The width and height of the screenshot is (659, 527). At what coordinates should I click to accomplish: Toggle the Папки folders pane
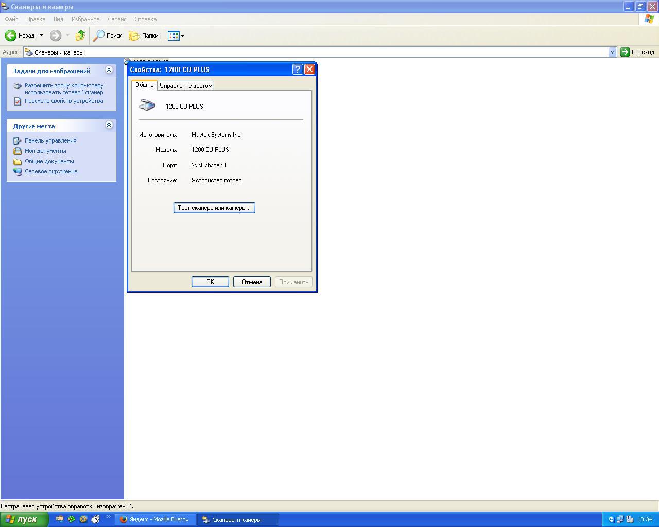tap(144, 36)
